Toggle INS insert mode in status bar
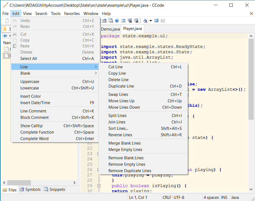This screenshot has height=201, width=255. (224, 198)
